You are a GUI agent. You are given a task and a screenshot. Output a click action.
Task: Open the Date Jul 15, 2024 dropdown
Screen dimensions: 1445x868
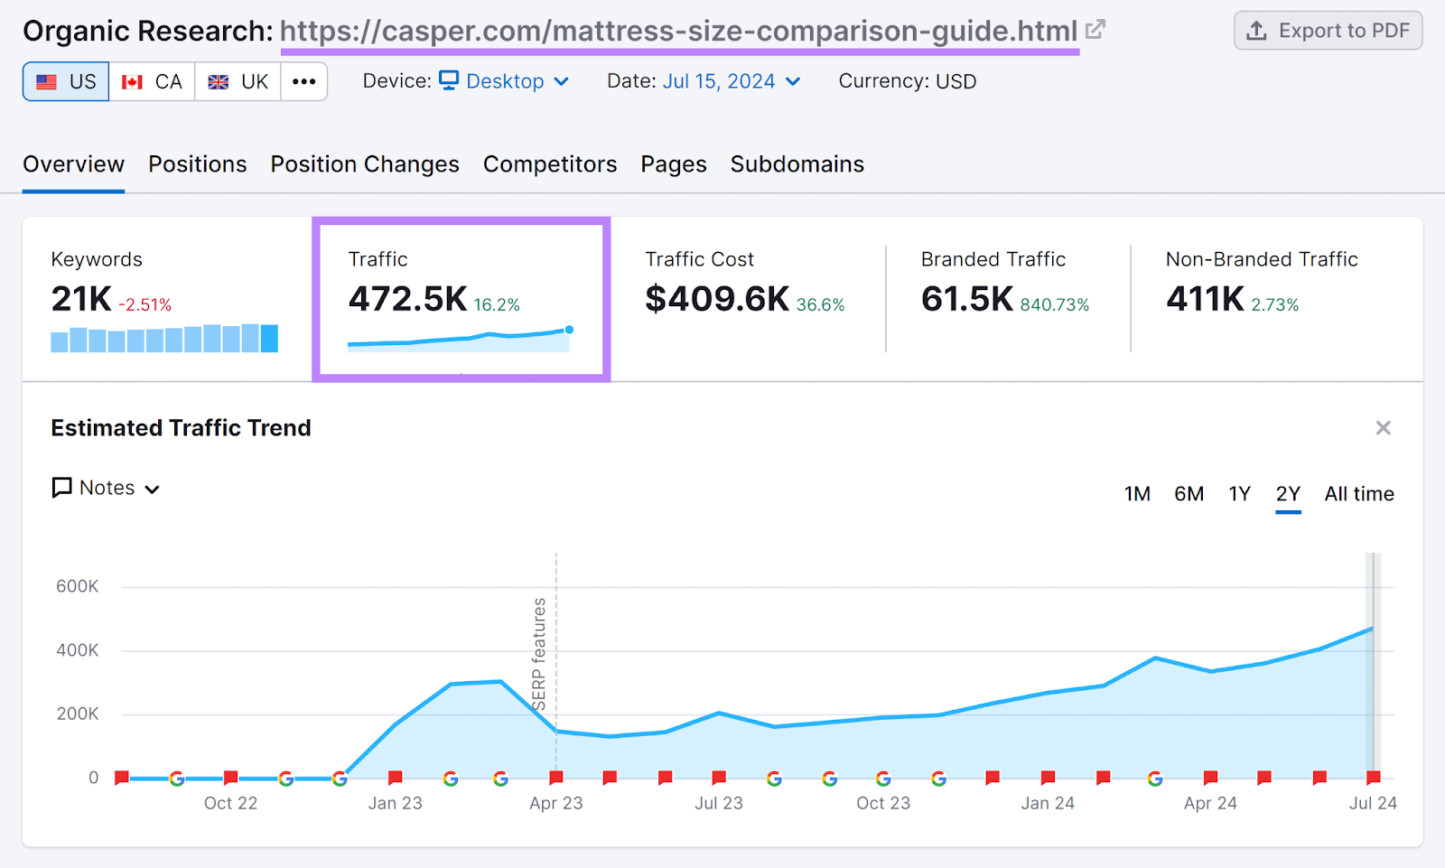click(x=732, y=81)
